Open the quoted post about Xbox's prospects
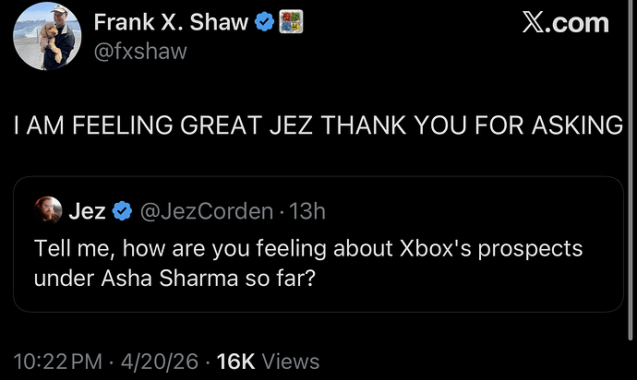 pos(308,249)
